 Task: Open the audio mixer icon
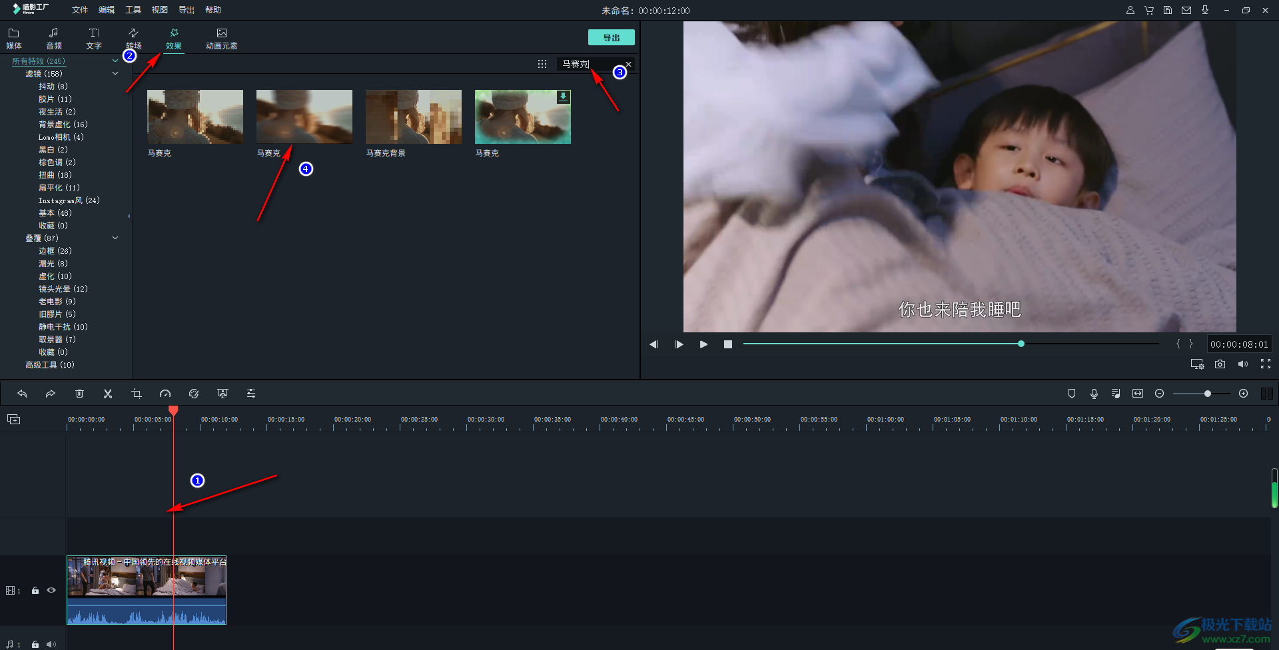coord(1116,394)
